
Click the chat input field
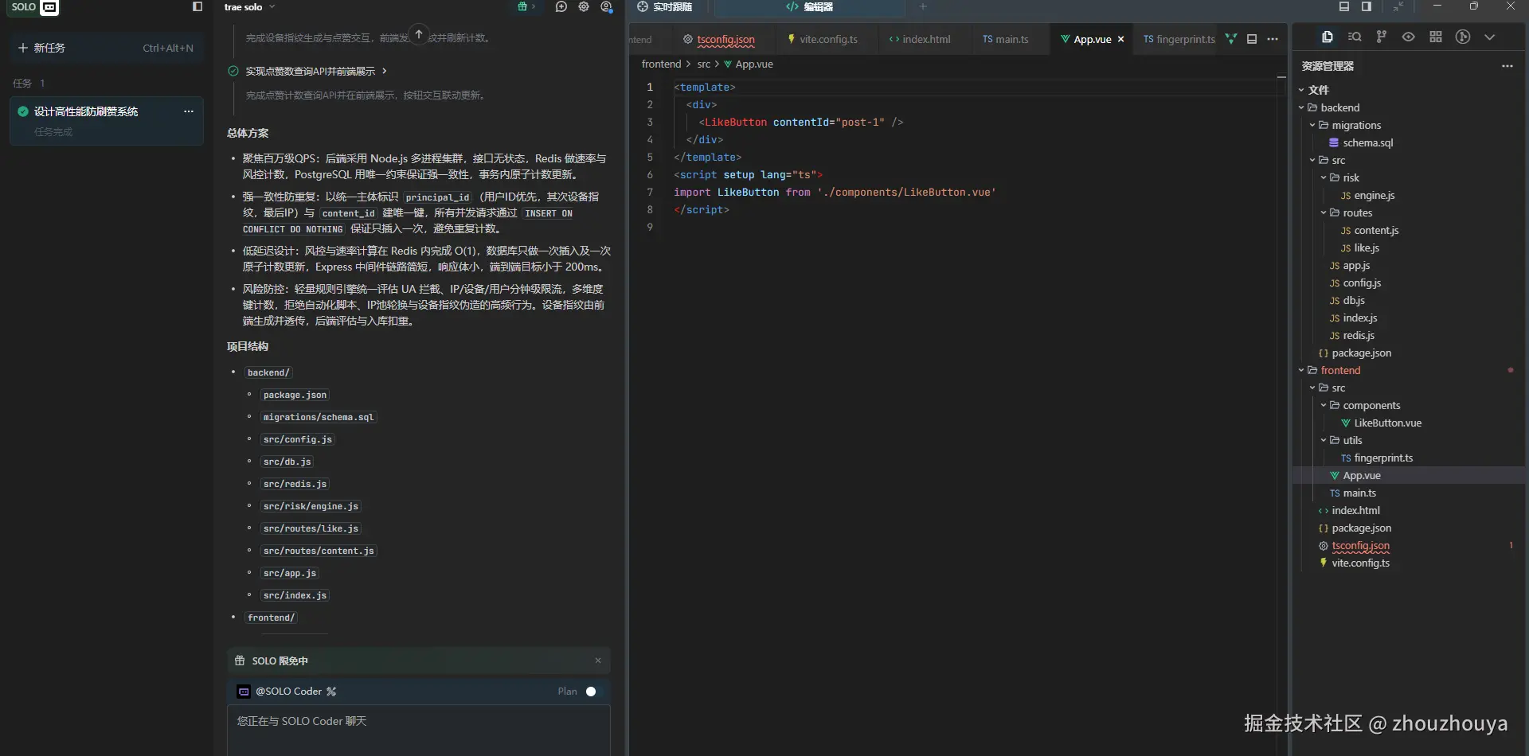point(418,728)
